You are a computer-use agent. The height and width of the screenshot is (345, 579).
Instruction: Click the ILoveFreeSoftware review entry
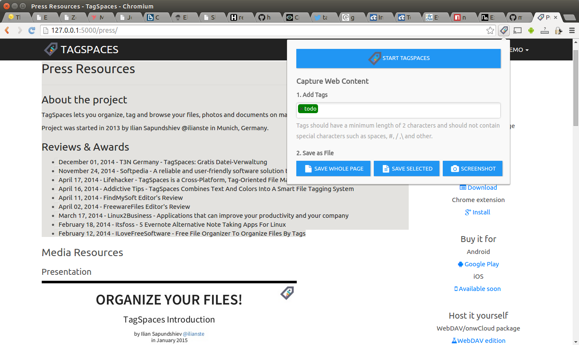tap(182, 234)
